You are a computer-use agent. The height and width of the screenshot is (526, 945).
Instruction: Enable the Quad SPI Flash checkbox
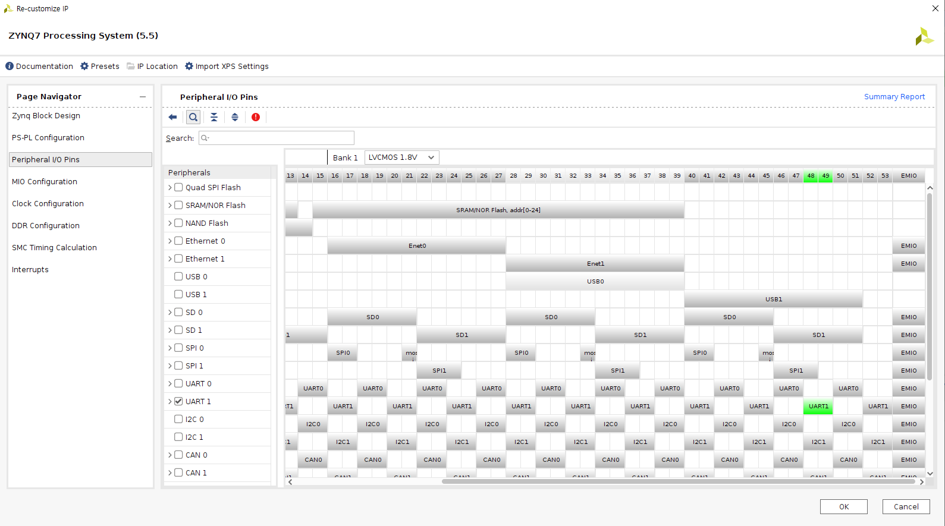tap(178, 187)
